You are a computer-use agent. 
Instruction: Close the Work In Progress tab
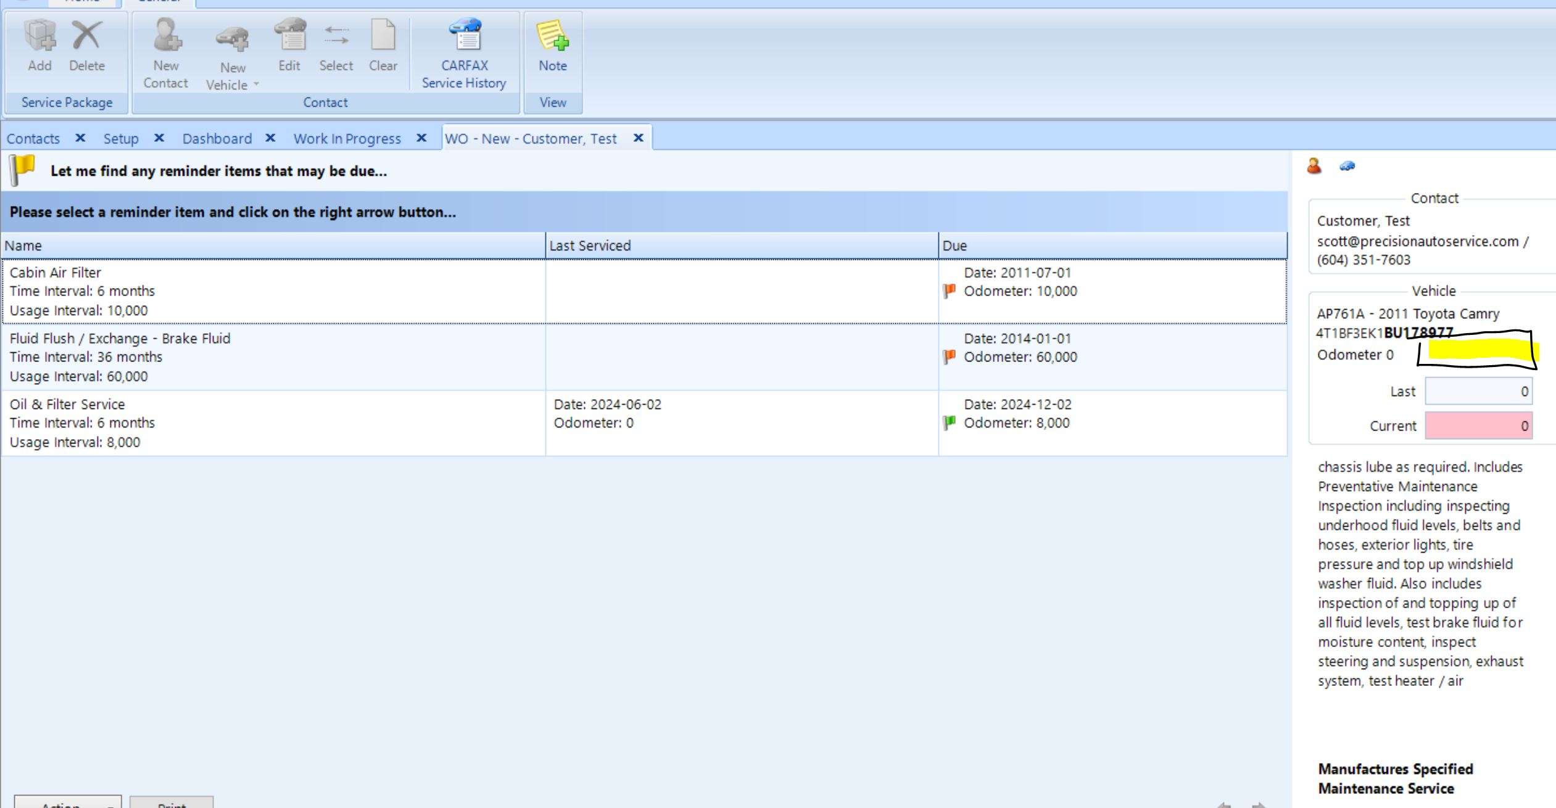[421, 138]
